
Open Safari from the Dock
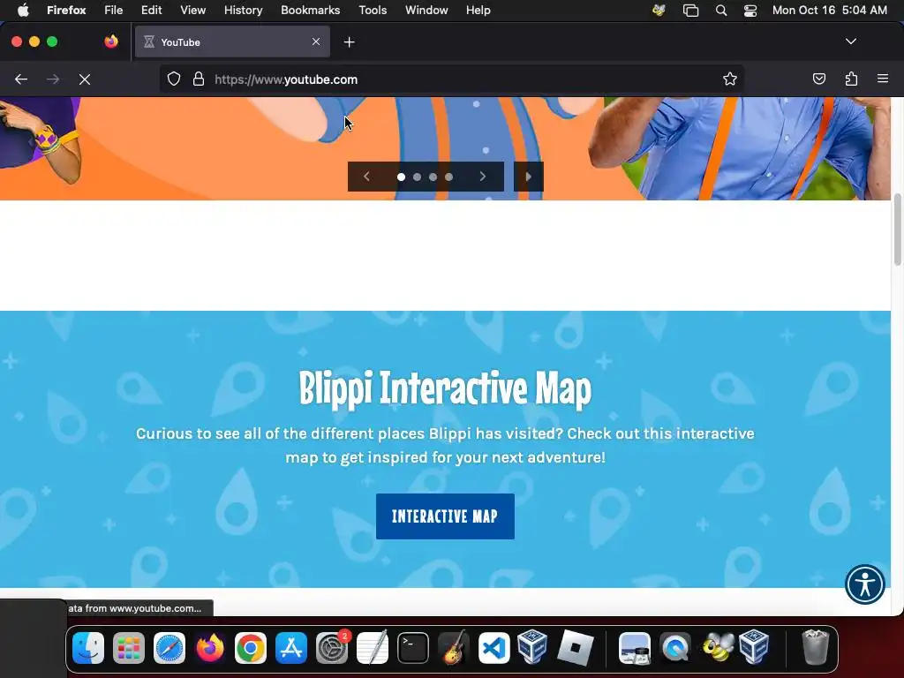point(169,648)
